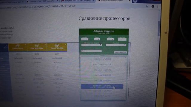Open the Year filter dropdown
This screenshot has width=191, height=107.
click(x=97, y=39)
